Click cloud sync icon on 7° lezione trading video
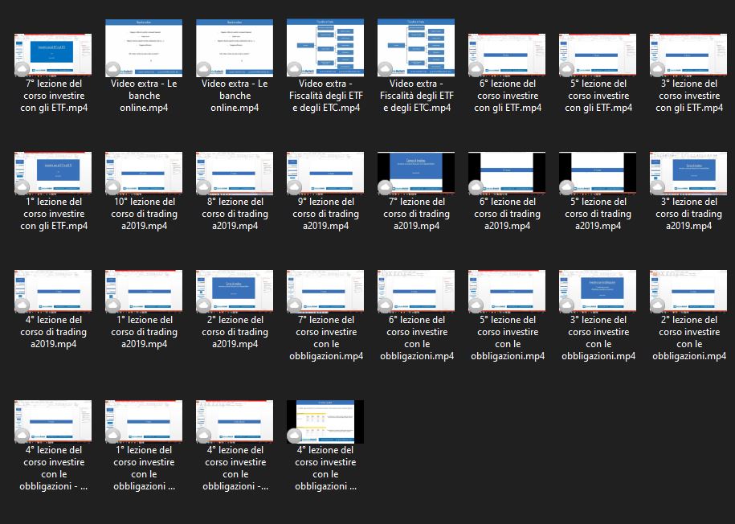 pos(386,187)
